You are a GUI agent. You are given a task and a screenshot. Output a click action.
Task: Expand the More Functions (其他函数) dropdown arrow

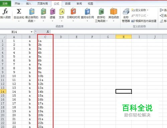(x=114, y=21)
